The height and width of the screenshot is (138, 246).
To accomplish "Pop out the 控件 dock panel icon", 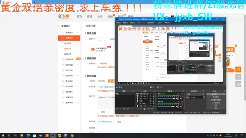I will [224, 91].
